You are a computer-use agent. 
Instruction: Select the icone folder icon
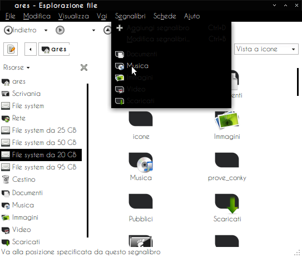(141, 119)
